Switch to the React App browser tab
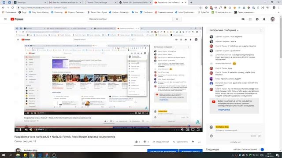The width and height of the screenshot is (282, 158). click(30, 3)
